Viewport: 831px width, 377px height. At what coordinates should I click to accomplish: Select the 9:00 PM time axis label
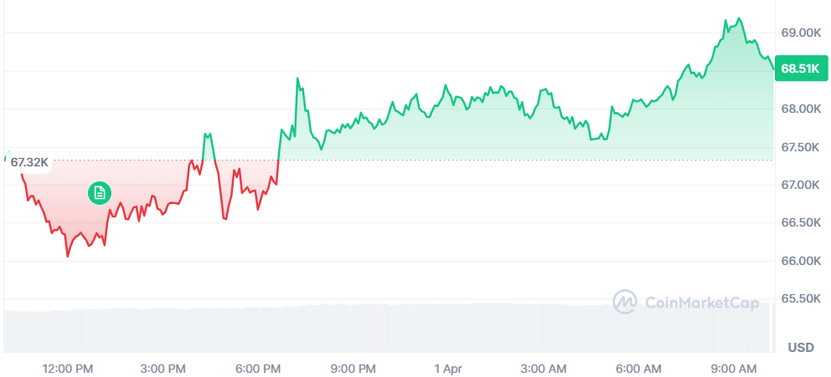[354, 368]
